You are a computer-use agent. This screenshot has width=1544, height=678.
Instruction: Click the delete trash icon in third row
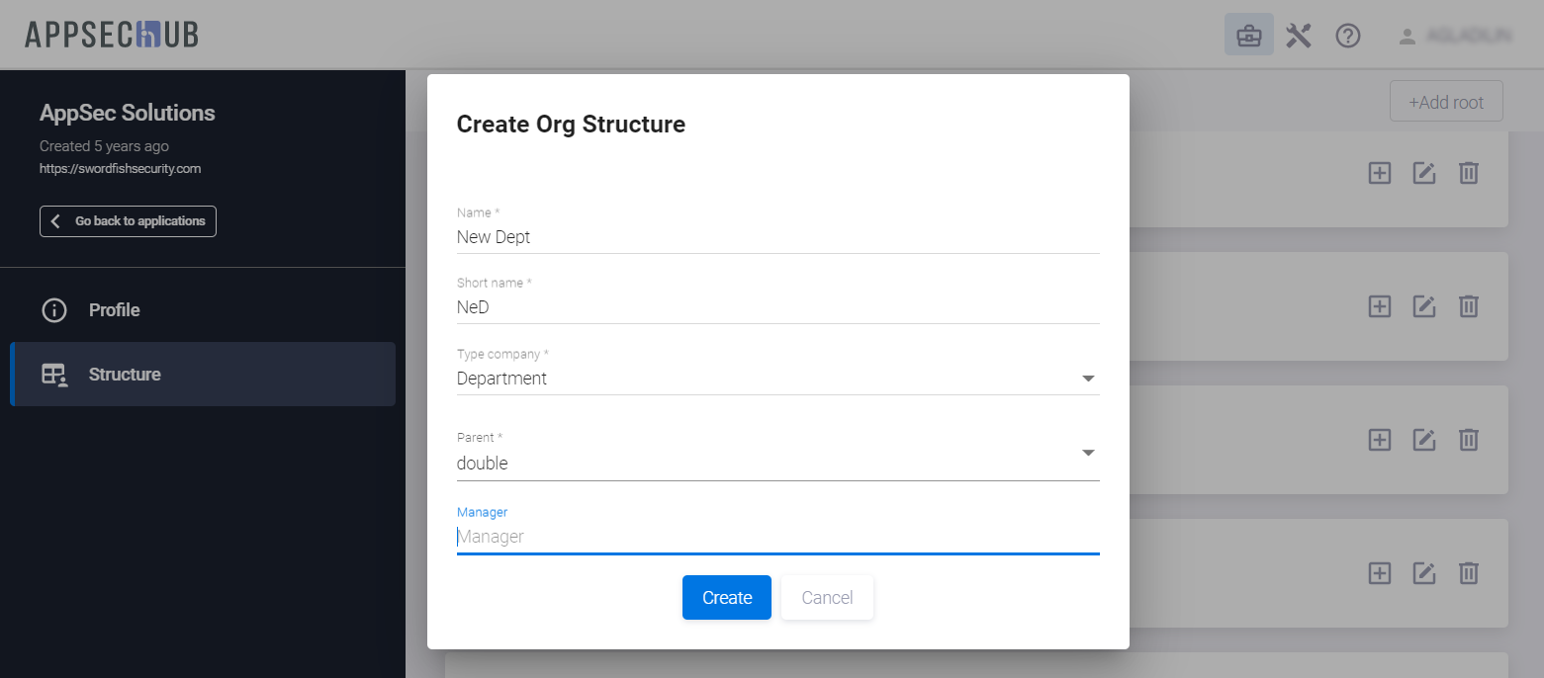click(1469, 440)
